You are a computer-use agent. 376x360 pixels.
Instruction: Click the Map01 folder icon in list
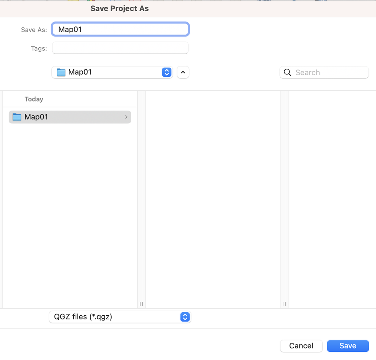click(17, 117)
